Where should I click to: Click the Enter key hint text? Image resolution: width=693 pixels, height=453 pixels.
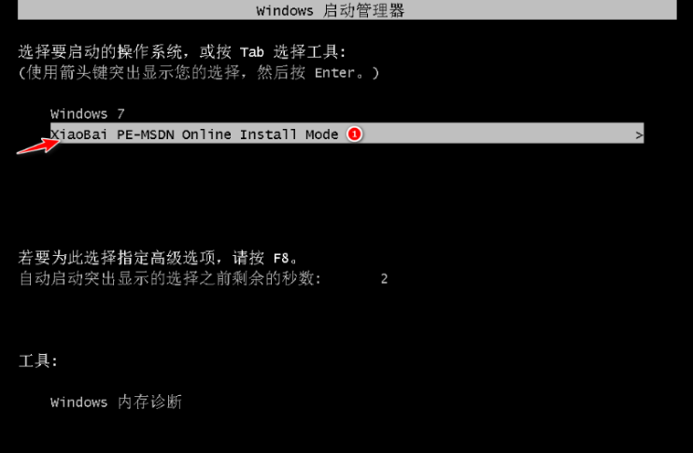334,73
